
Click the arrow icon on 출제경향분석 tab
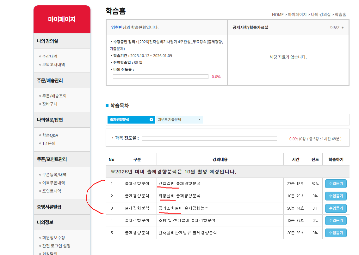tap(151, 120)
